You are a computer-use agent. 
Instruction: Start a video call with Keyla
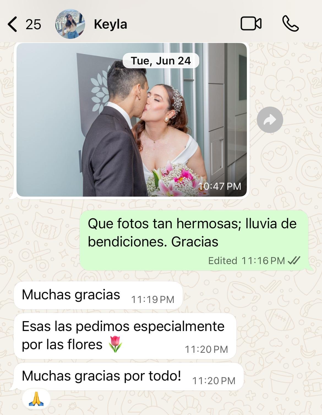point(251,24)
